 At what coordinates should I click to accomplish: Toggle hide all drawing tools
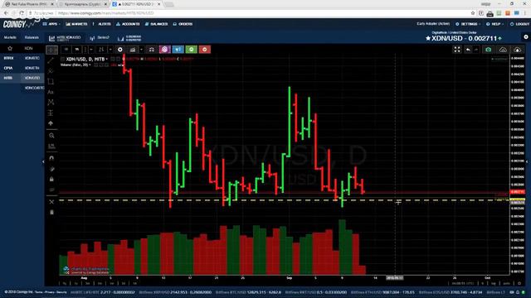click(x=51, y=190)
